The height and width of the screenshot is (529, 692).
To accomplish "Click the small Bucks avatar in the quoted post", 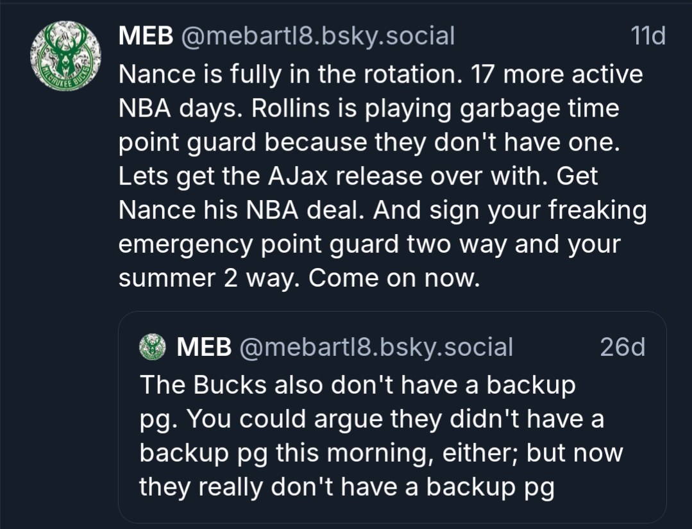I will (153, 347).
